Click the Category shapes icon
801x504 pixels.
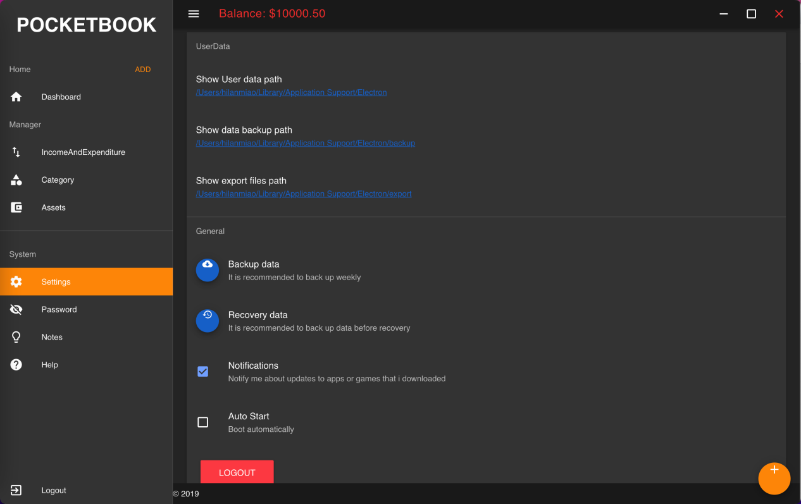point(16,180)
